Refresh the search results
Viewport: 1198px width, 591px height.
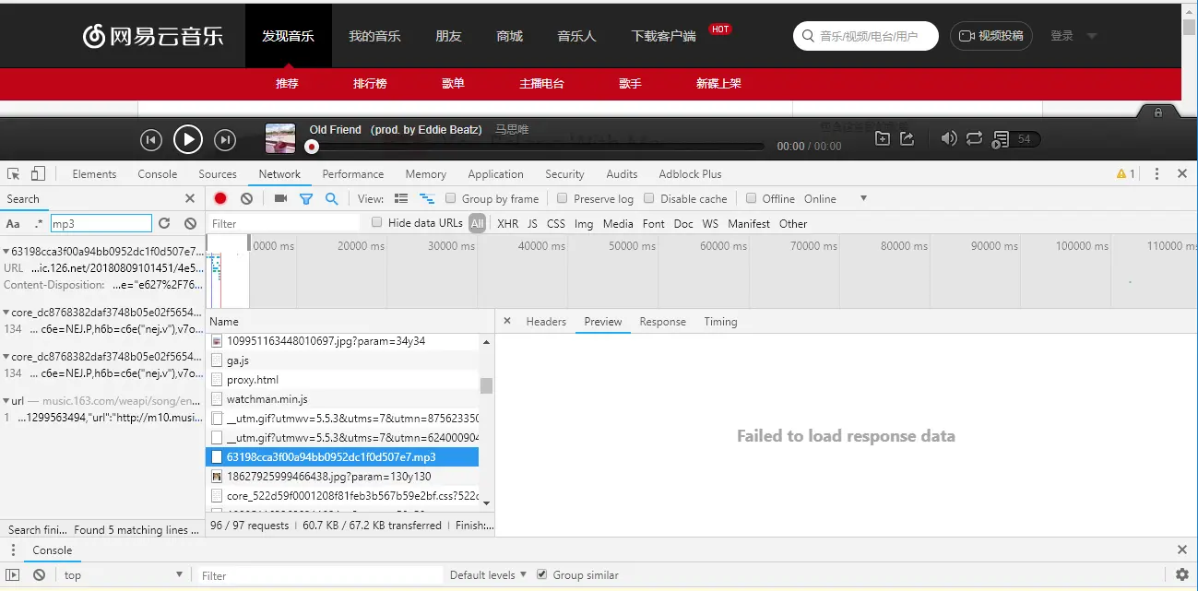pos(164,223)
